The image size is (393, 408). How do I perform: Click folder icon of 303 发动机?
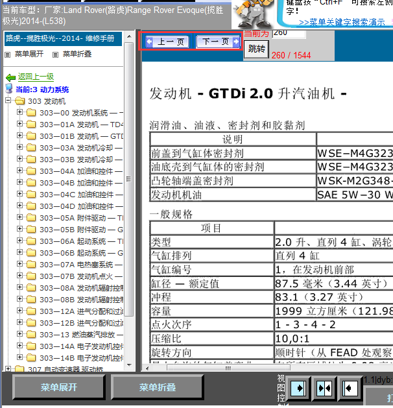[20, 101]
